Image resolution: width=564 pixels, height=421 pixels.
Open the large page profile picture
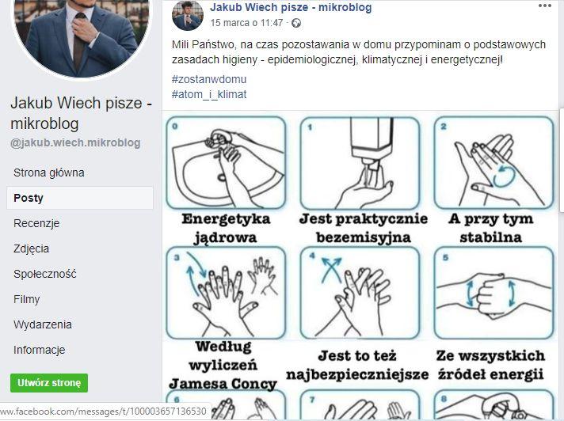pyautogui.click(x=82, y=36)
